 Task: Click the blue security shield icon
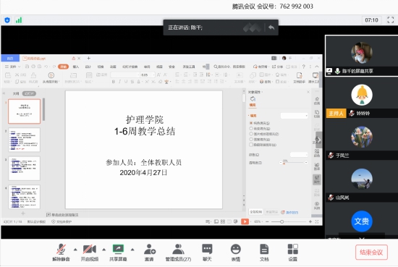[7, 20]
